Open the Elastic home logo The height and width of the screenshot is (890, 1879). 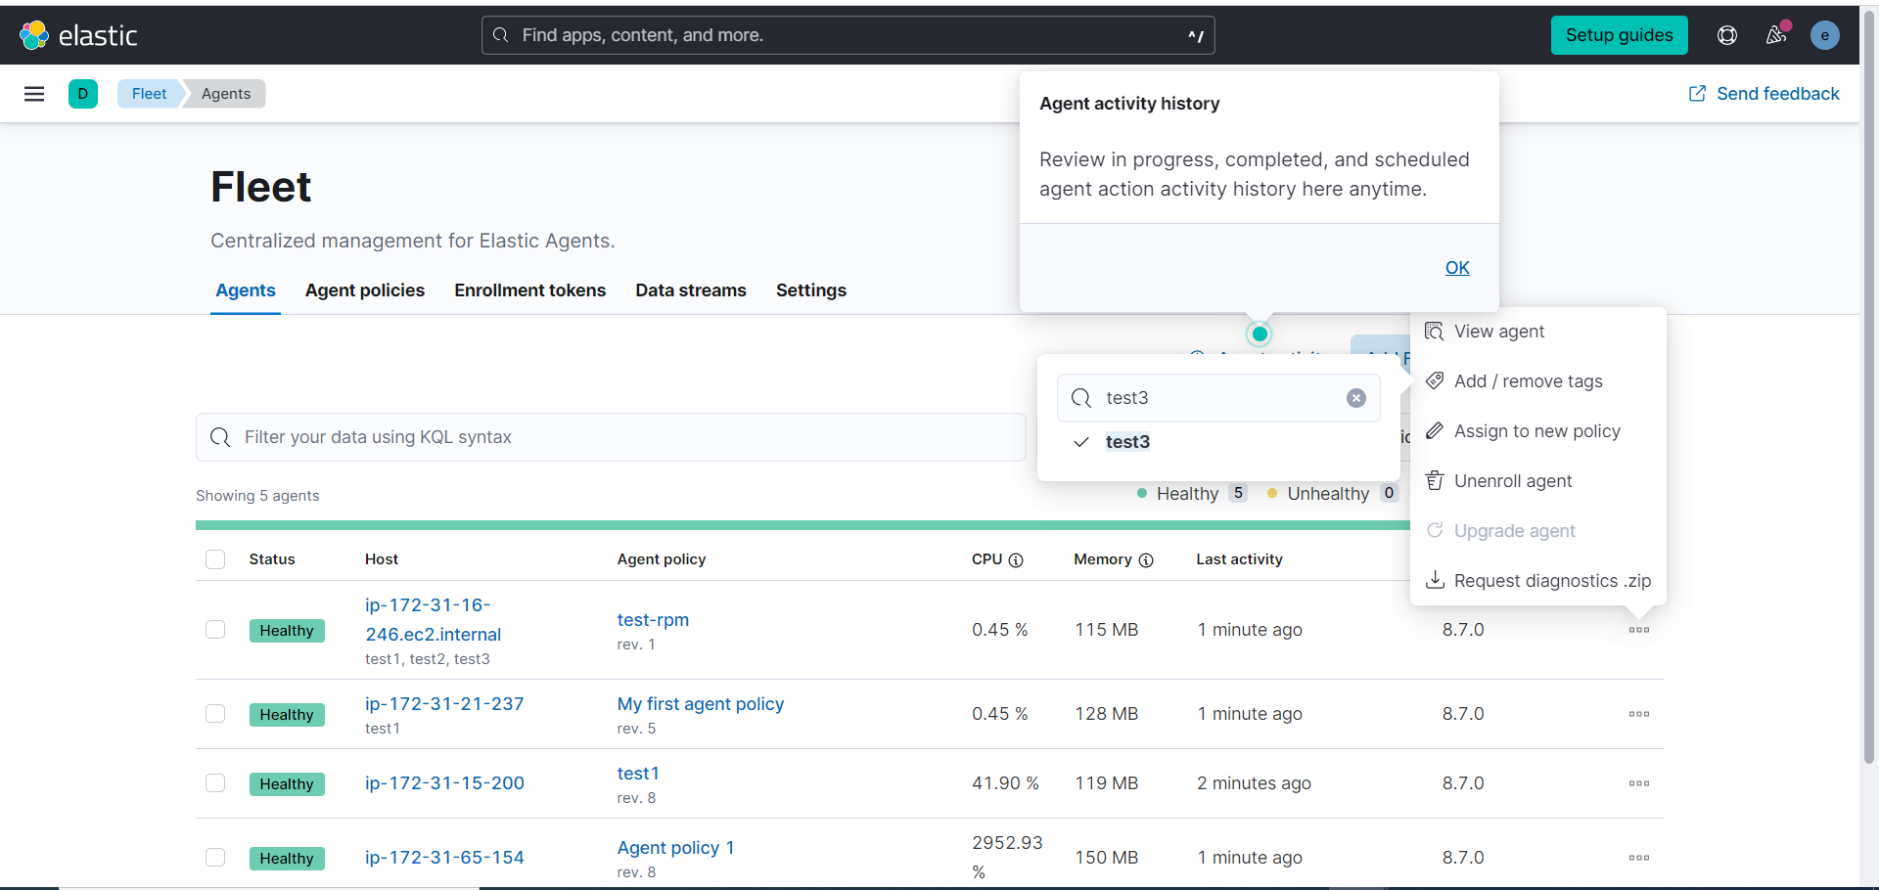78,34
